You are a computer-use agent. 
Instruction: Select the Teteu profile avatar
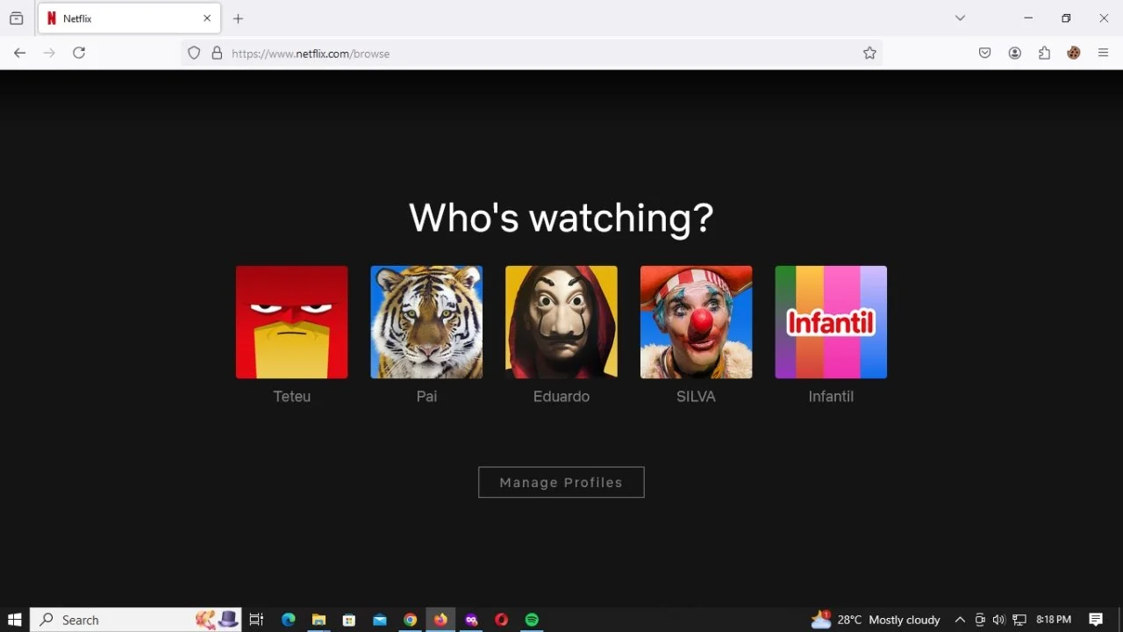292,322
